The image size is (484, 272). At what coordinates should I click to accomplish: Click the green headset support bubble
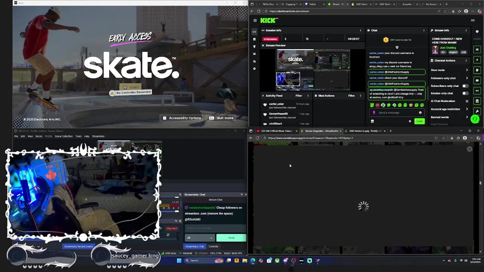tap(475, 119)
